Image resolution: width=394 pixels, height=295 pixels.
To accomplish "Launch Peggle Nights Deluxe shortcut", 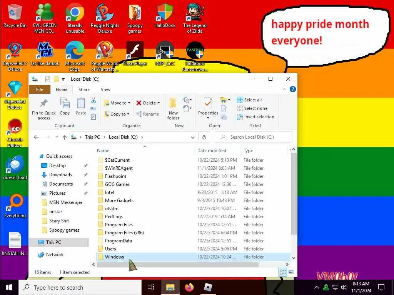I will pos(105,19).
